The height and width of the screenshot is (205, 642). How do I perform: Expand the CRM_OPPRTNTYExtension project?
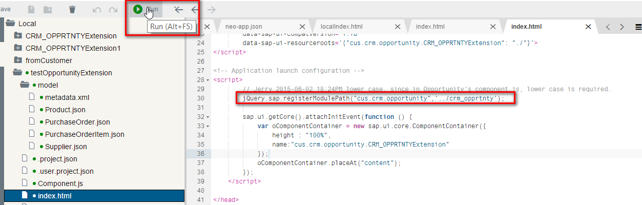(x=18, y=36)
